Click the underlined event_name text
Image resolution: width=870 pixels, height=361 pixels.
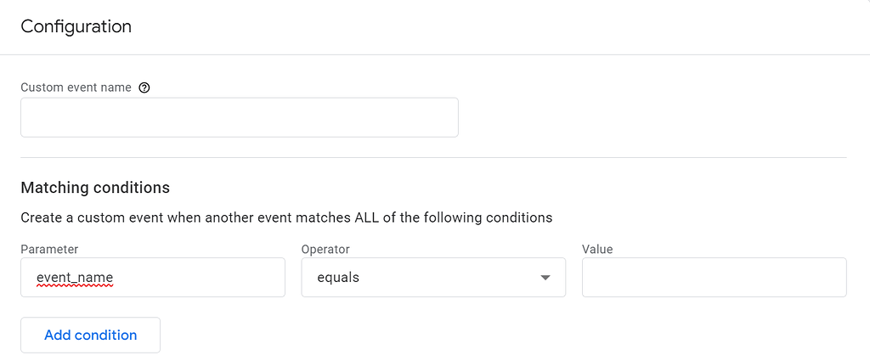[75, 278]
